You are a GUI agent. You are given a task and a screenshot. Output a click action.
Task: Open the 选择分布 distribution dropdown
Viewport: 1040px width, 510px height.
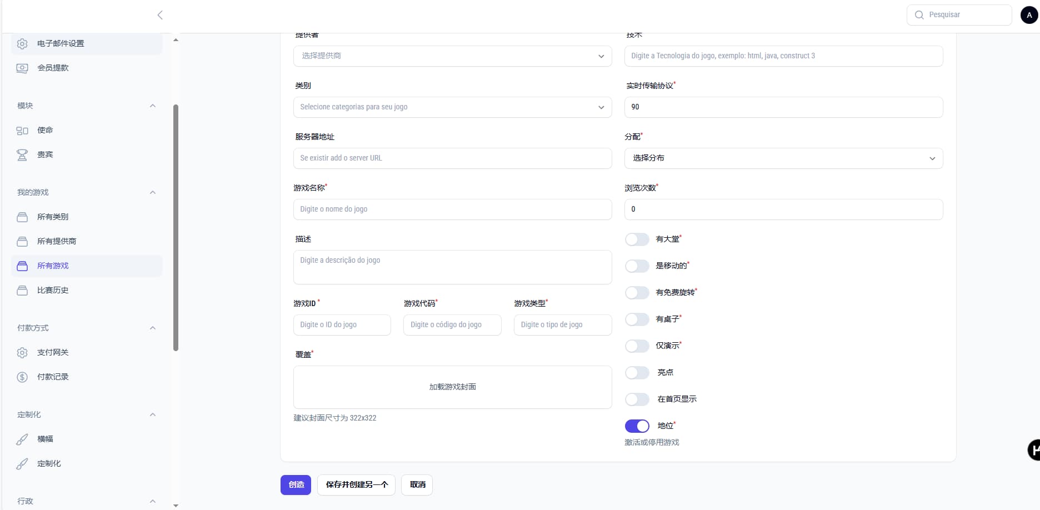(783, 158)
